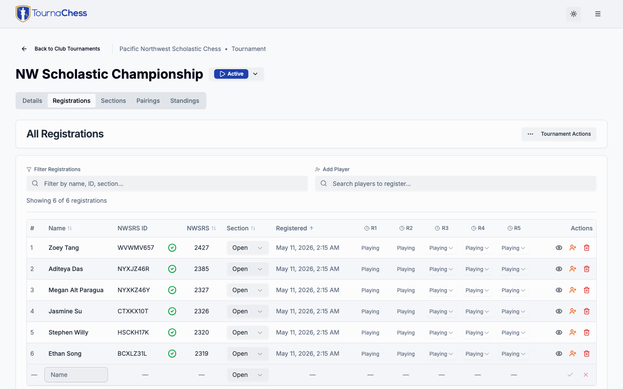The height and width of the screenshot is (389, 623).
Task: View Jasmine Su's details with eye icon
Action: pos(559,311)
